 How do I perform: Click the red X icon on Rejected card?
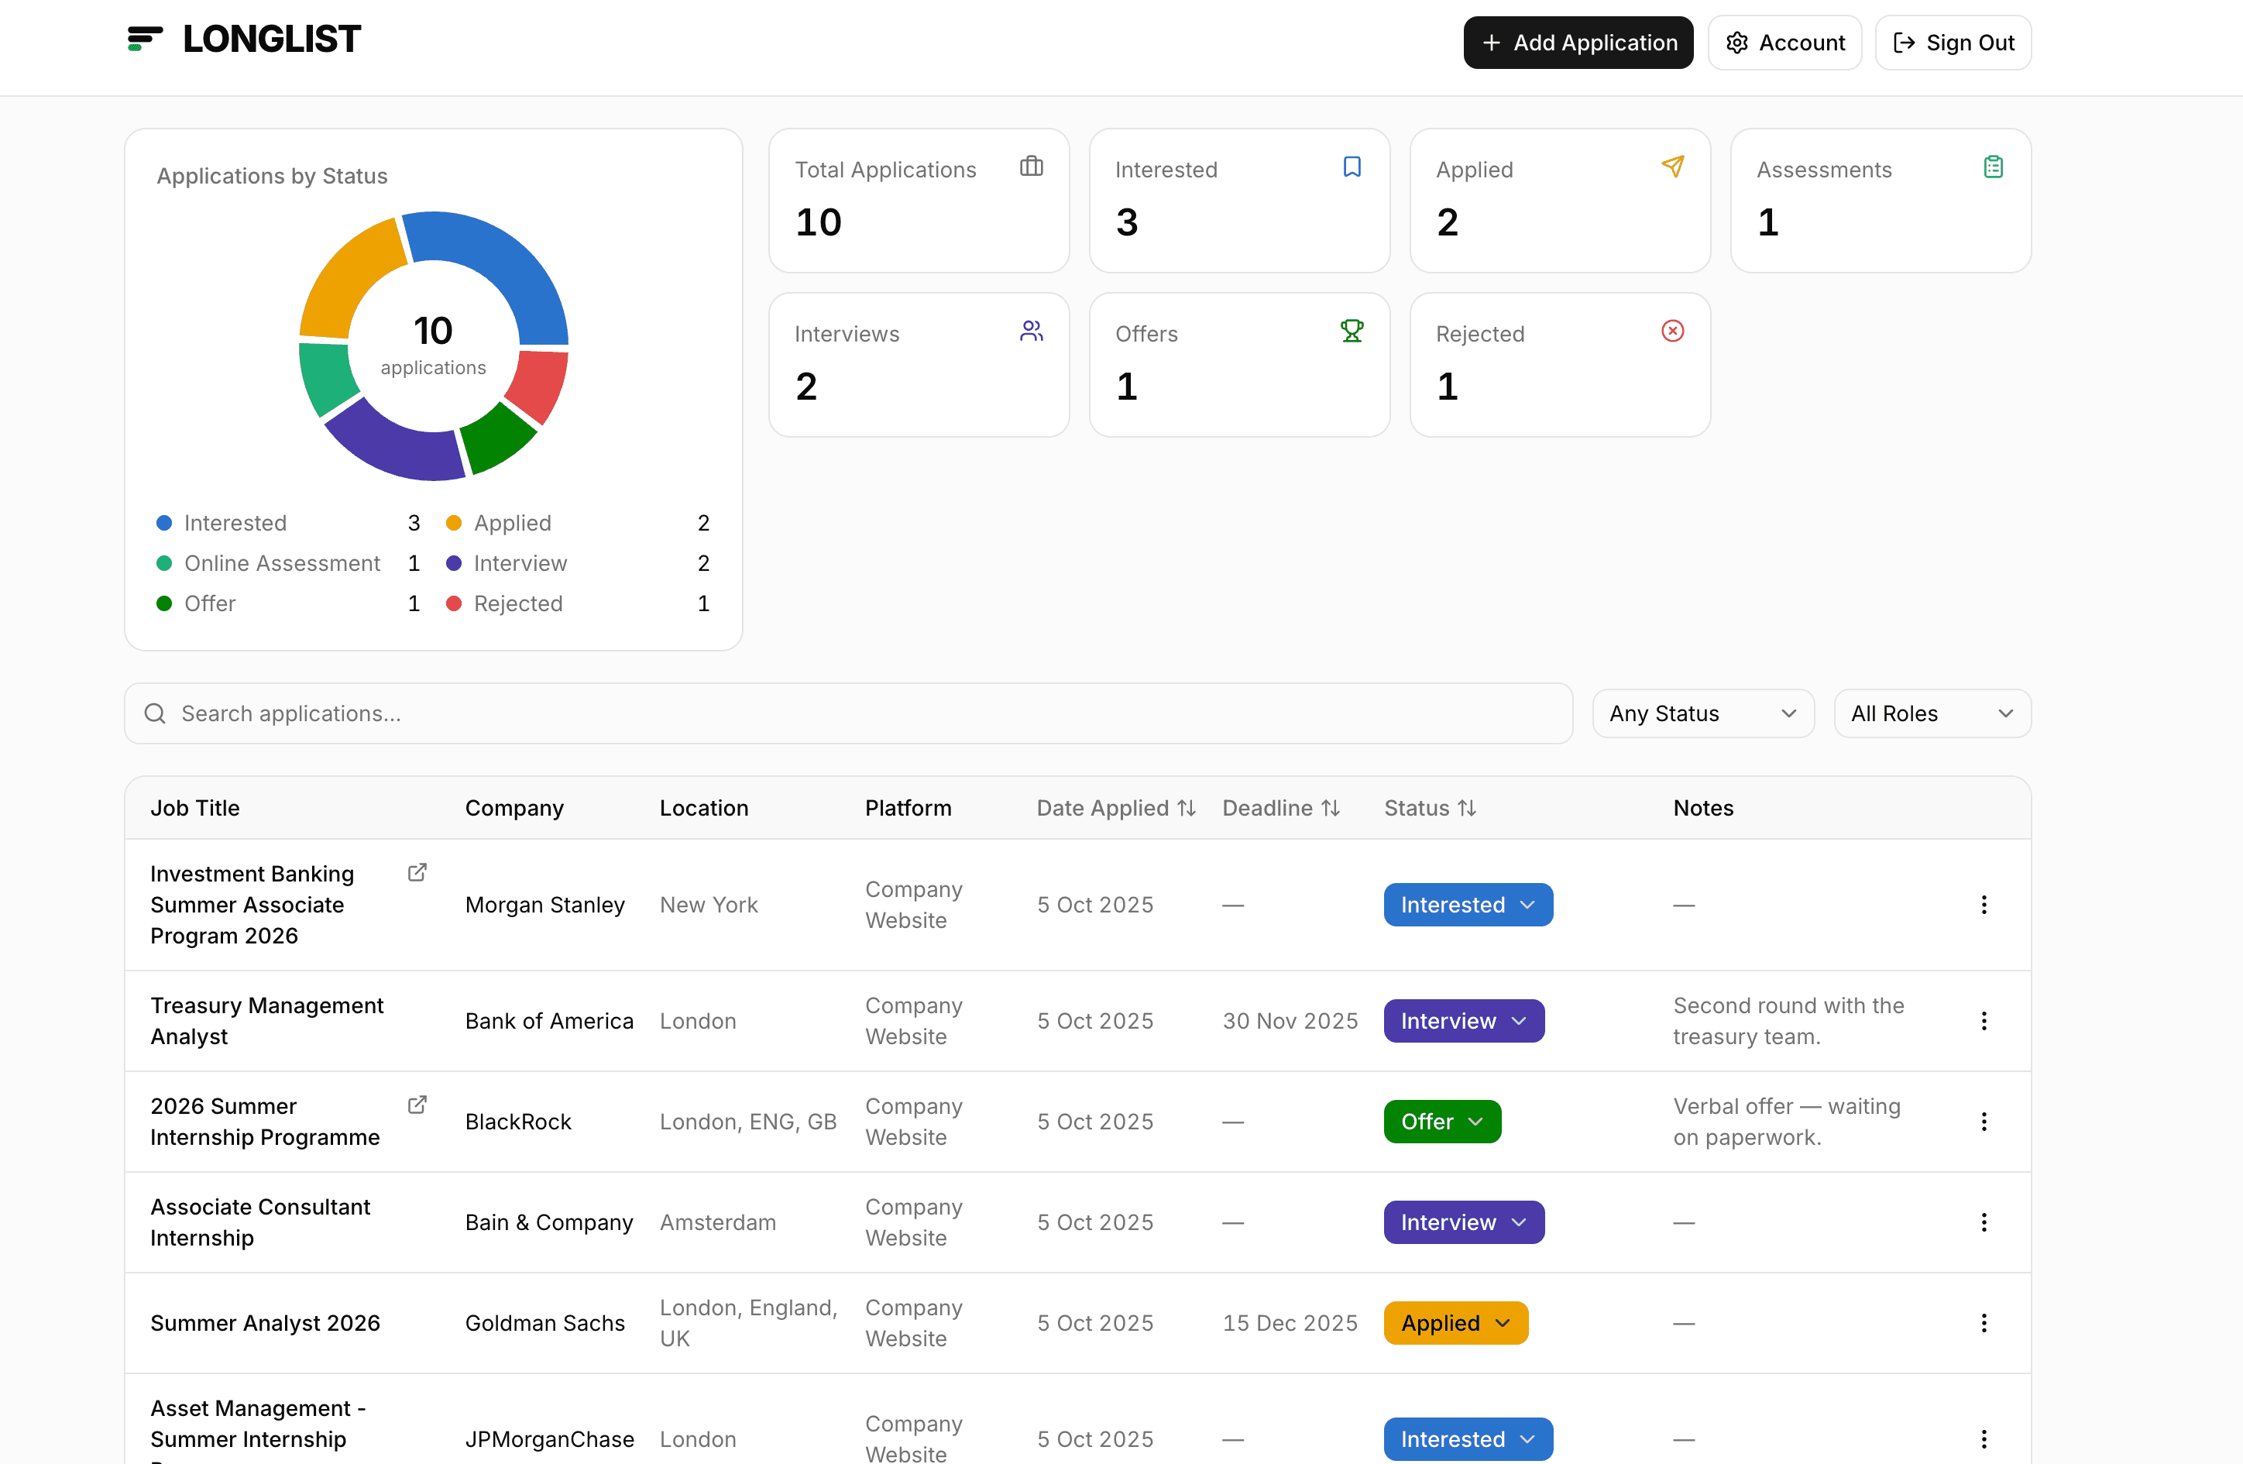[1673, 331]
